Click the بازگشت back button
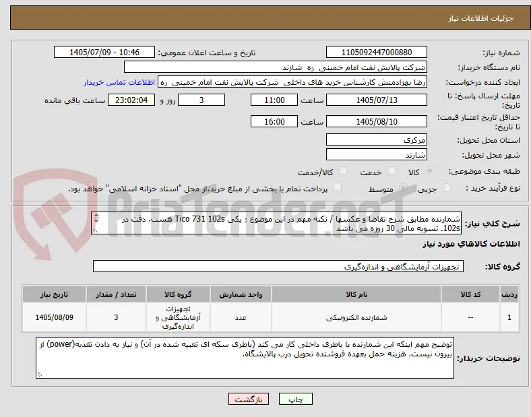The height and width of the screenshot is (417, 531). pyautogui.click(x=249, y=399)
